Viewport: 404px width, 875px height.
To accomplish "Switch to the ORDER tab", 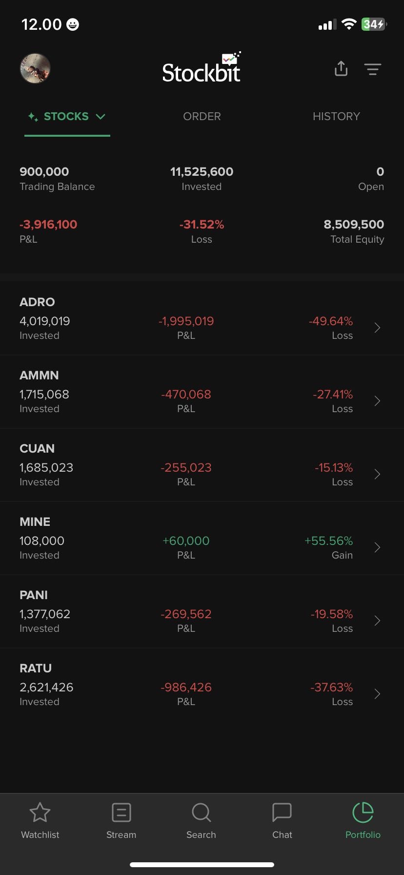I will pos(202,117).
